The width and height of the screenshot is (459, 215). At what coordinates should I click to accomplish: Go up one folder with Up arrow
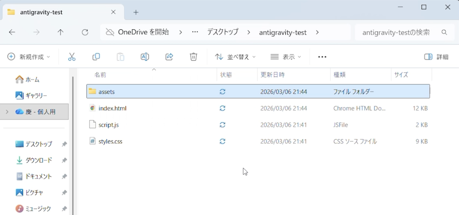click(x=60, y=32)
